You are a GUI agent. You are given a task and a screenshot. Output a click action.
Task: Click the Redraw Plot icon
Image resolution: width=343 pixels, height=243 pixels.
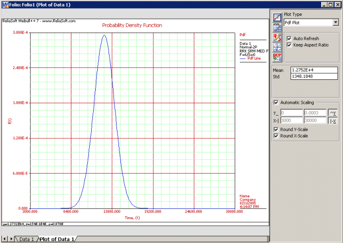(x=277, y=17)
